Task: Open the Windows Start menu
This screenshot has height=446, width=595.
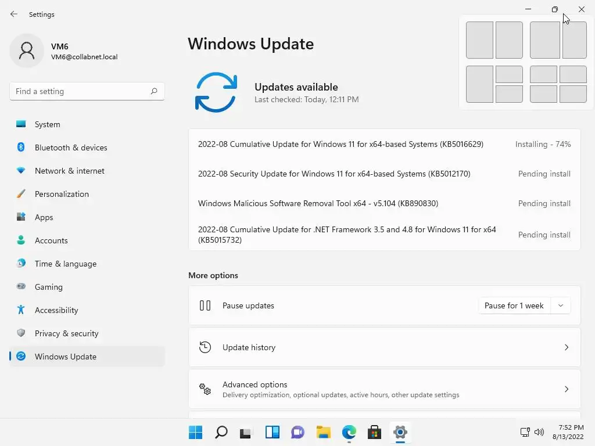Action: click(x=195, y=432)
